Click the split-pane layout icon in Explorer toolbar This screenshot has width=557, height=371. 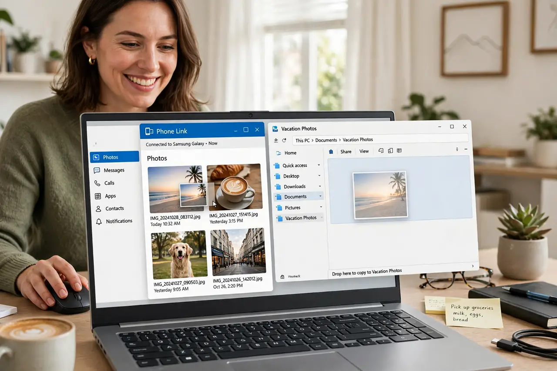[x=390, y=151]
